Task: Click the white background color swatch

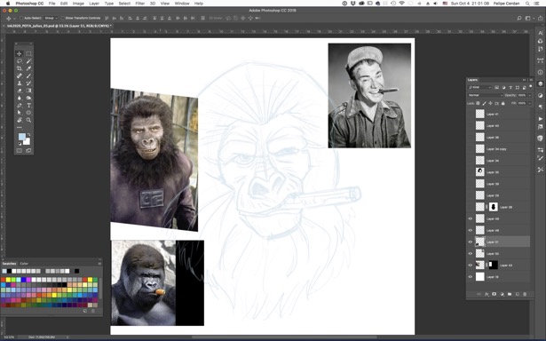Action: point(27,141)
